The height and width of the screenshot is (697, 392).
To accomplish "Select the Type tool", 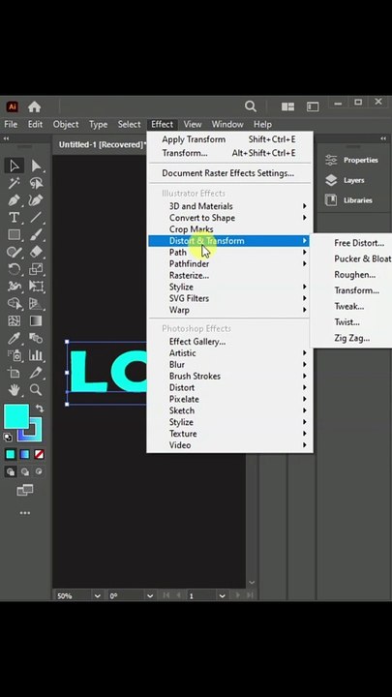I will coord(15,218).
